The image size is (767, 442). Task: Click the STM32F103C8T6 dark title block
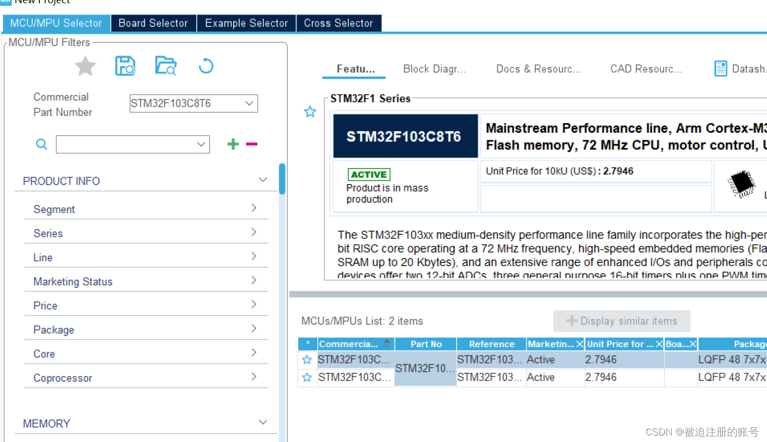click(x=405, y=136)
